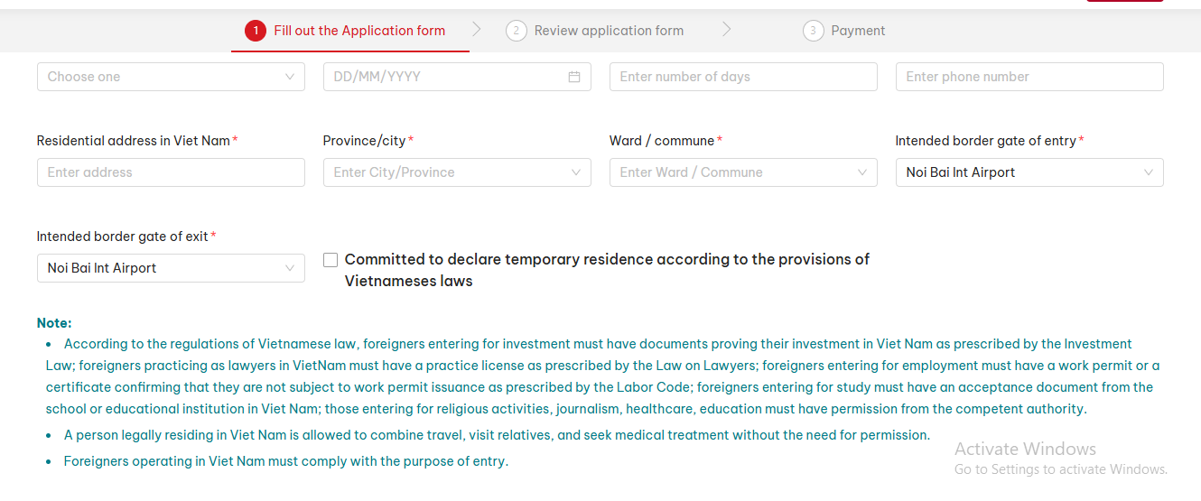Tick the temporary residence commitment checkbox

pos(331,260)
